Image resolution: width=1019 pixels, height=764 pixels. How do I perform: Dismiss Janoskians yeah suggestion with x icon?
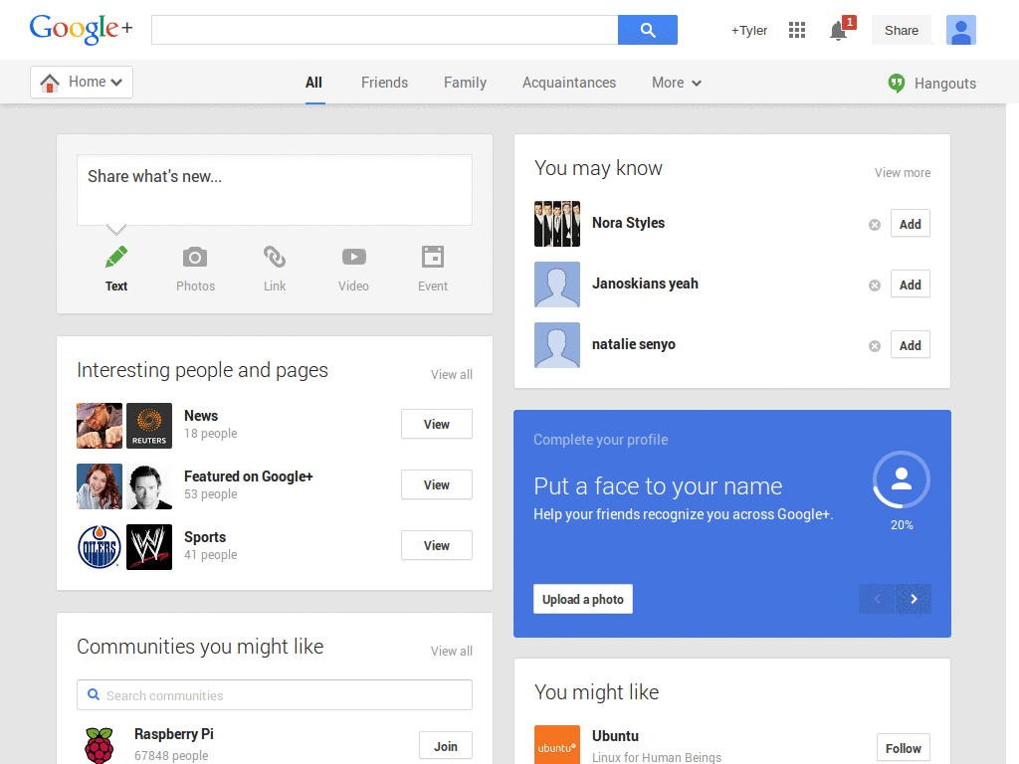click(875, 286)
